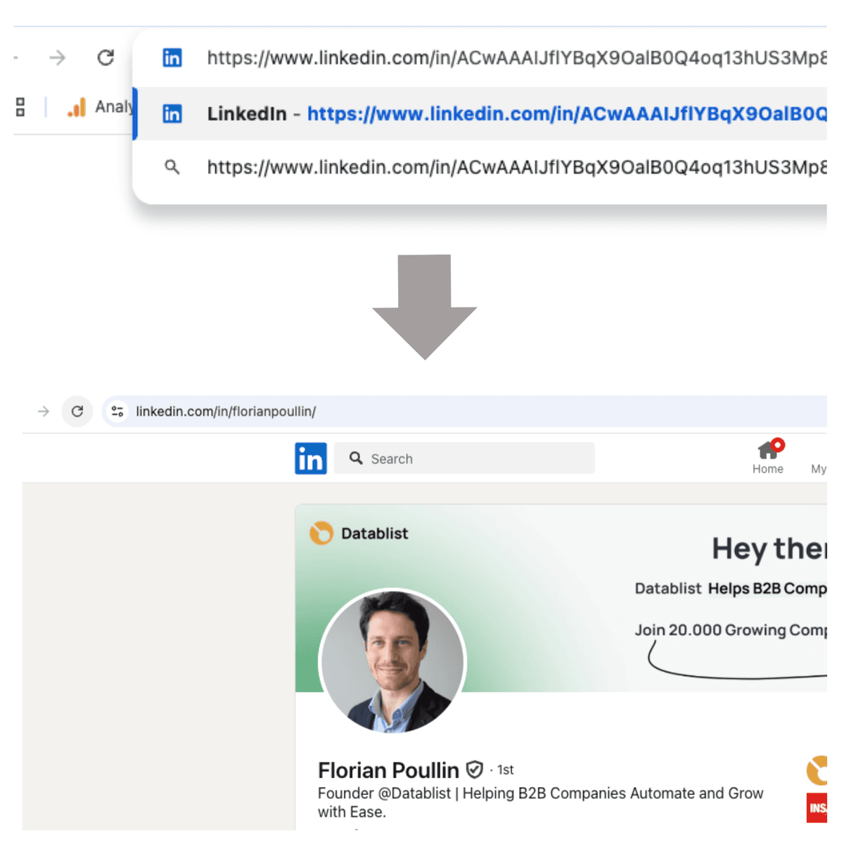
Task: Click the Founder @Datablist headline text
Action: click(540, 803)
